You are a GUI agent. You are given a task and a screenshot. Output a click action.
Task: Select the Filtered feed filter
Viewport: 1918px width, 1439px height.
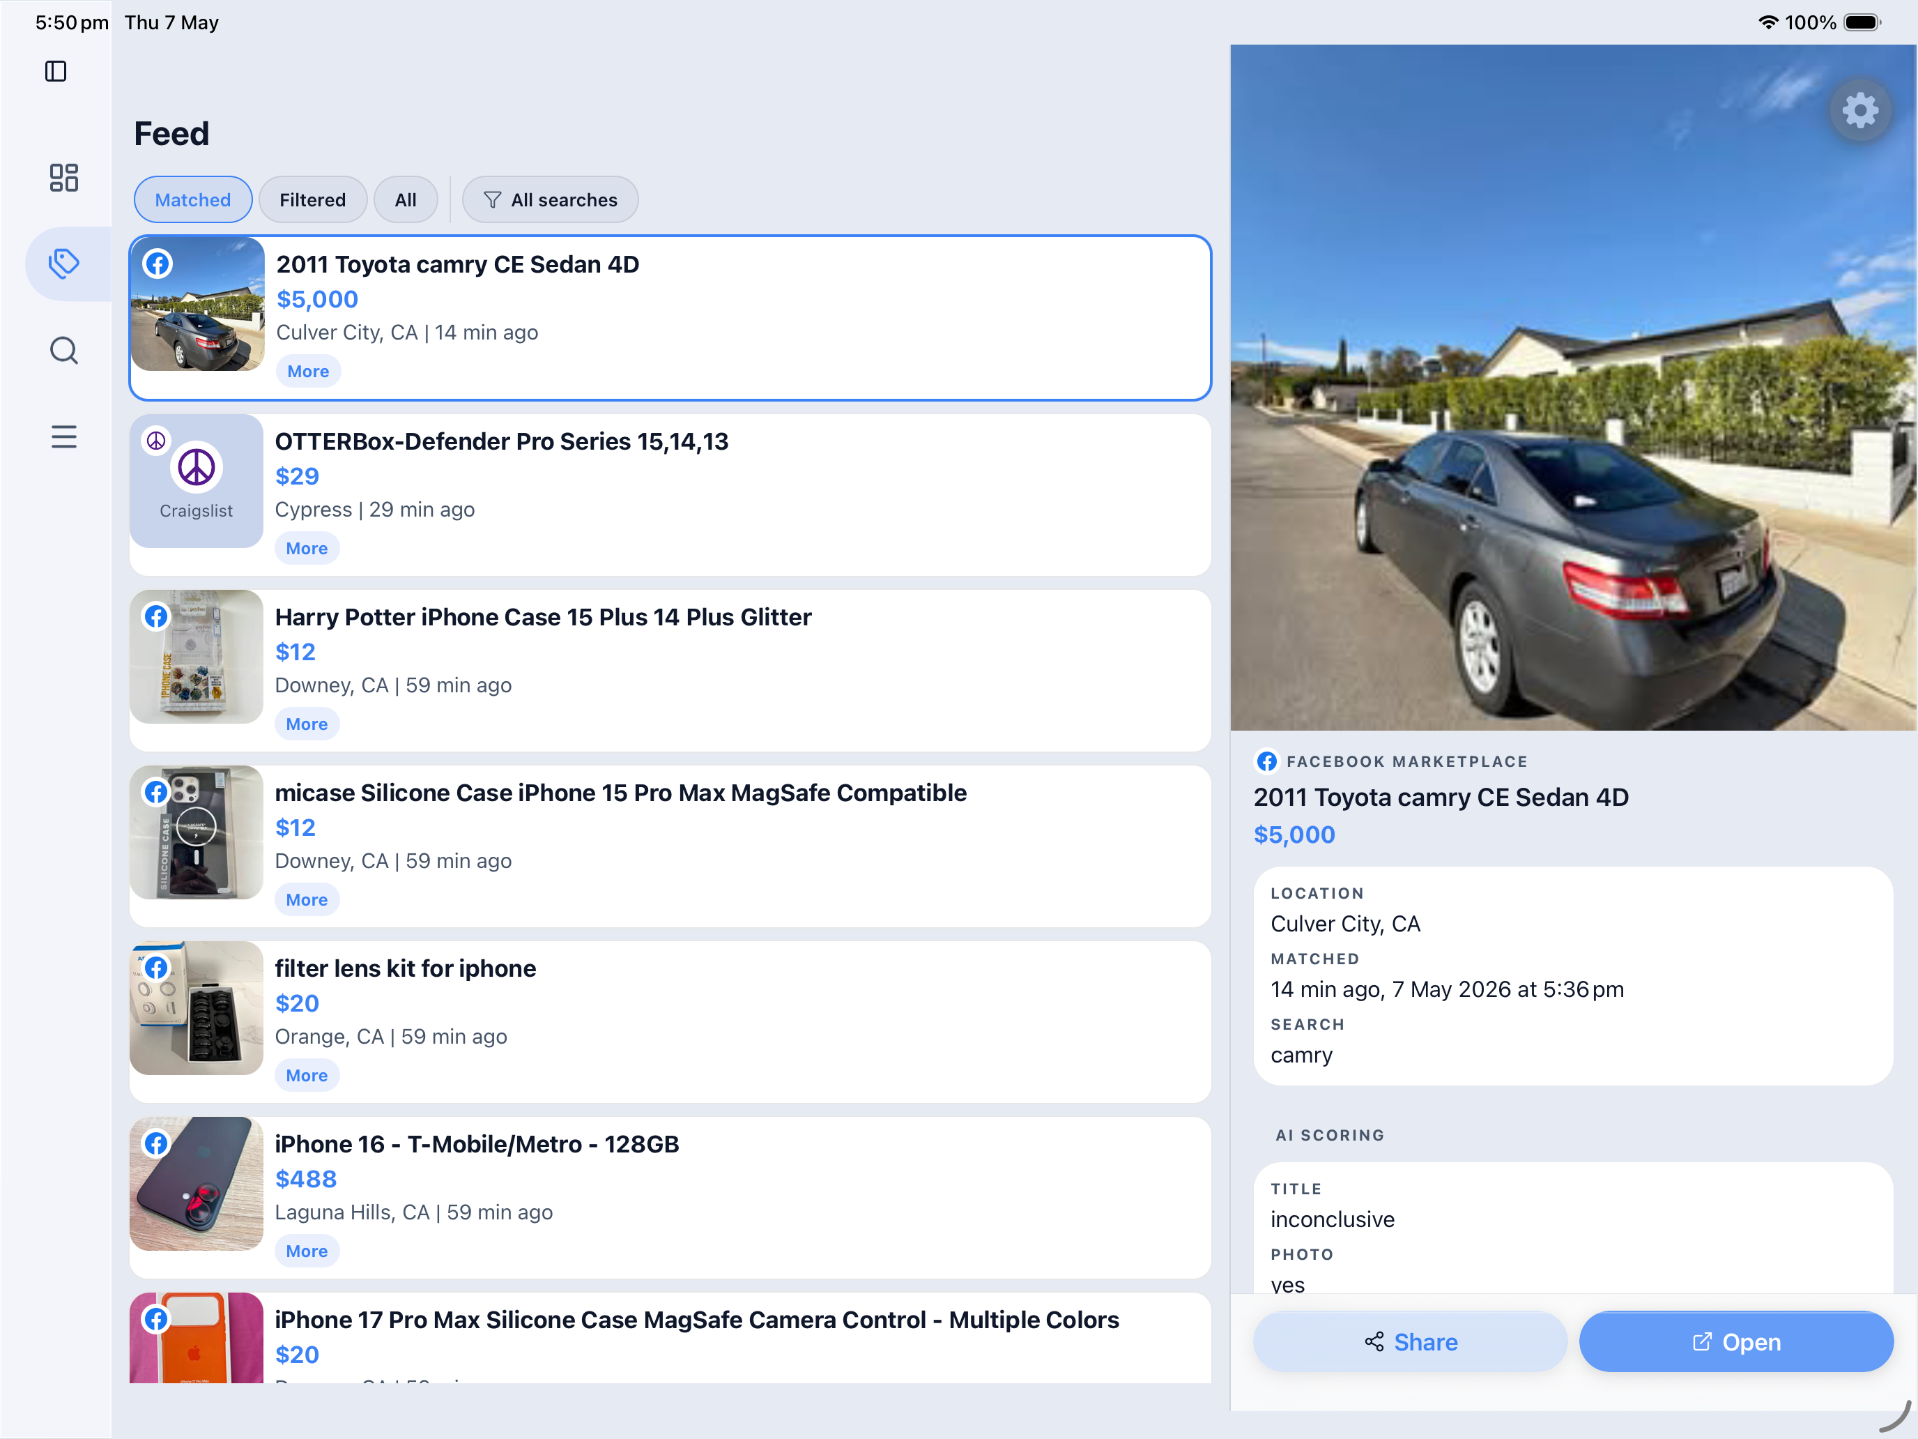(x=313, y=199)
